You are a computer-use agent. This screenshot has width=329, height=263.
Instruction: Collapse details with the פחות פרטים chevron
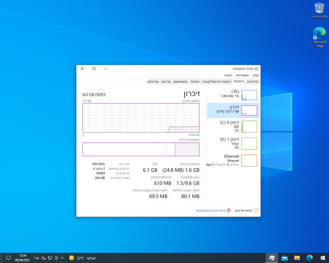256,210
